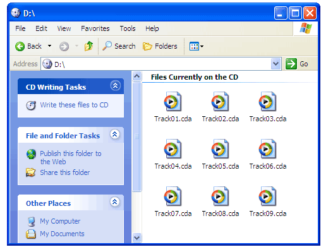Open the Track01.cda file icon
The image size is (333, 252).
[x=173, y=102]
